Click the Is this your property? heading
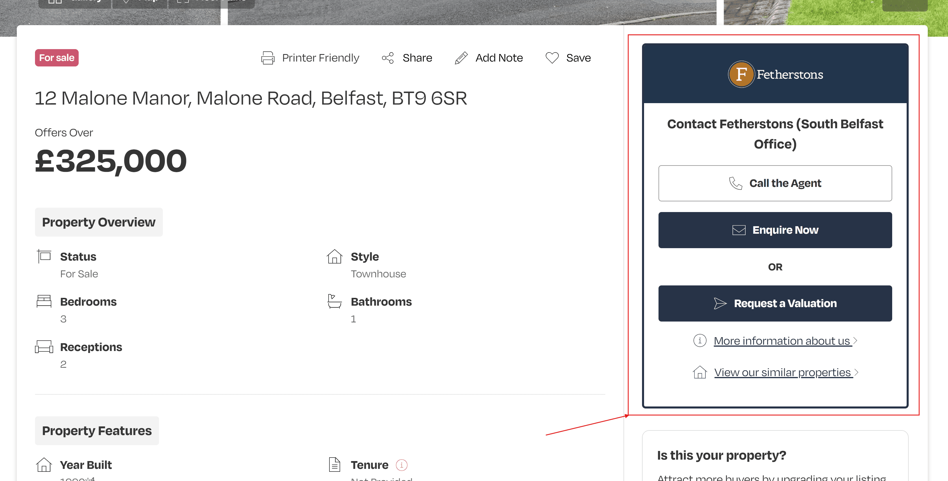Image resolution: width=948 pixels, height=481 pixels. tap(721, 455)
